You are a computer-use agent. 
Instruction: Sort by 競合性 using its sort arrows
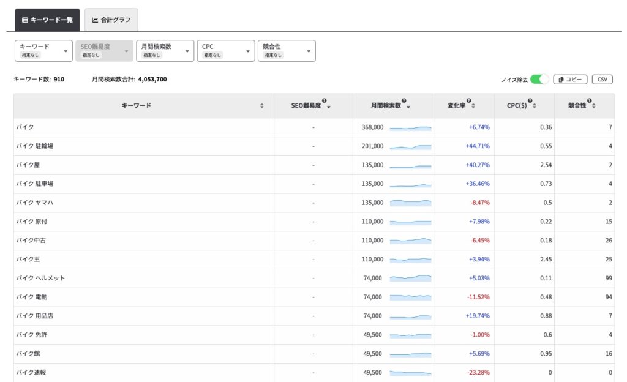click(x=593, y=106)
